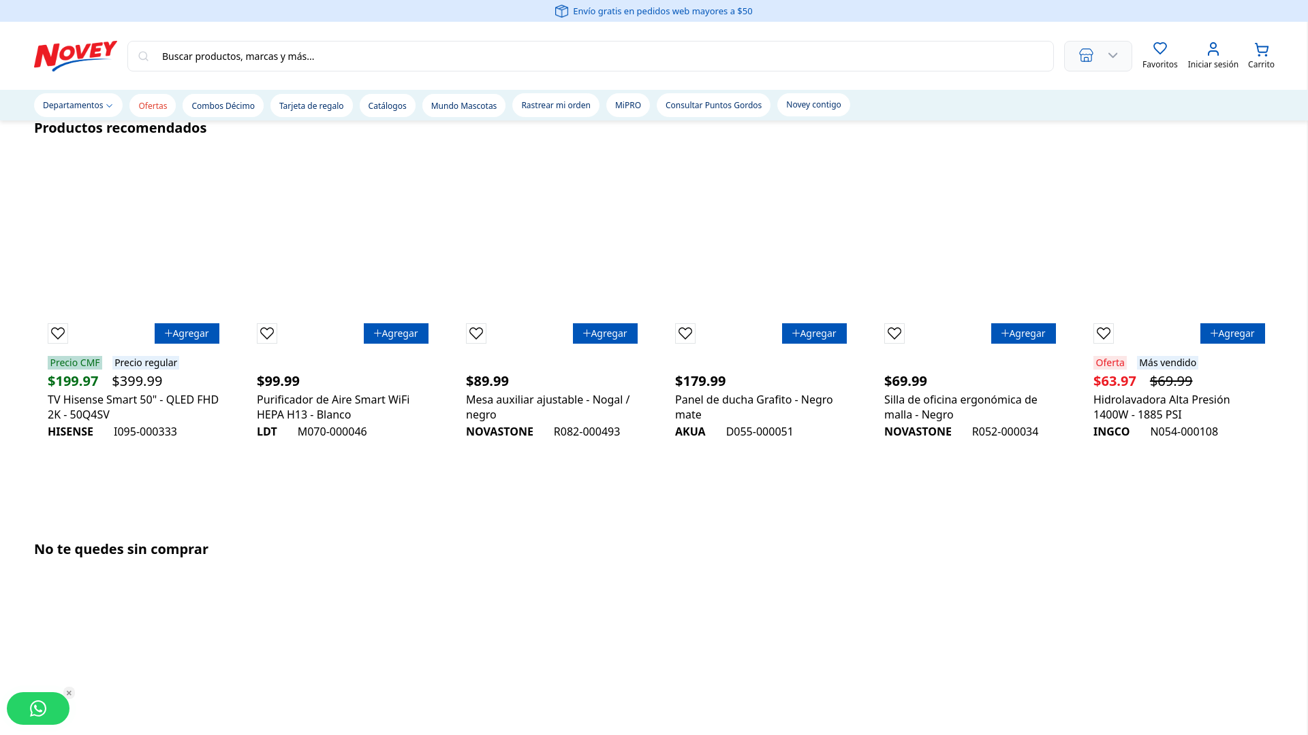Click SKU code N054-000108
This screenshot has height=735, width=1308.
click(x=1184, y=431)
